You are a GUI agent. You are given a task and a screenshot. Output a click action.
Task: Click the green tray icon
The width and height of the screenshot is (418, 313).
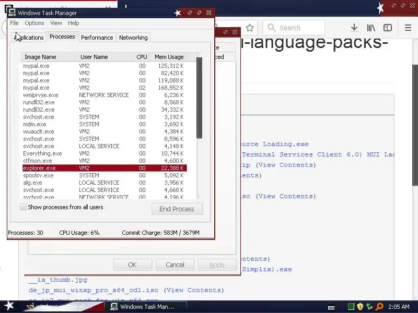click(351, 307)
